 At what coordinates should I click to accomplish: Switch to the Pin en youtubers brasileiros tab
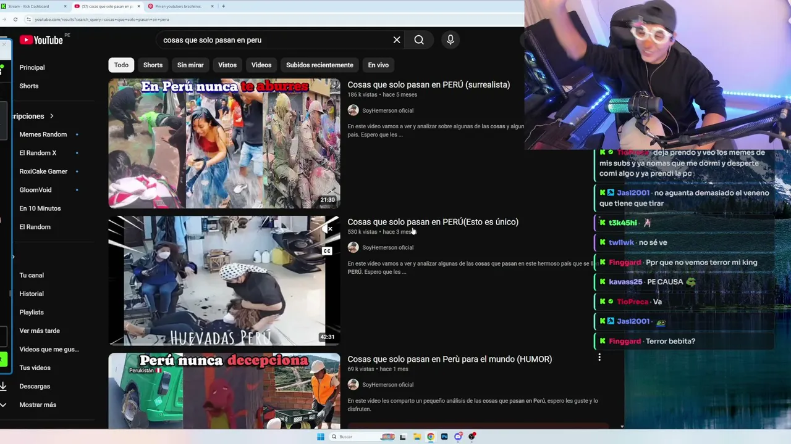click(180, 6)
